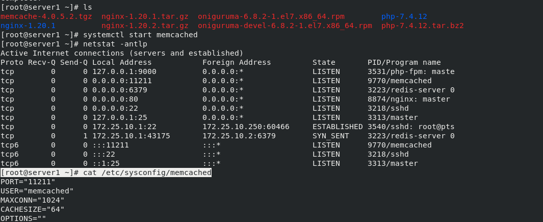Click program name 3531/php-fpm: maste

point(411,71)
